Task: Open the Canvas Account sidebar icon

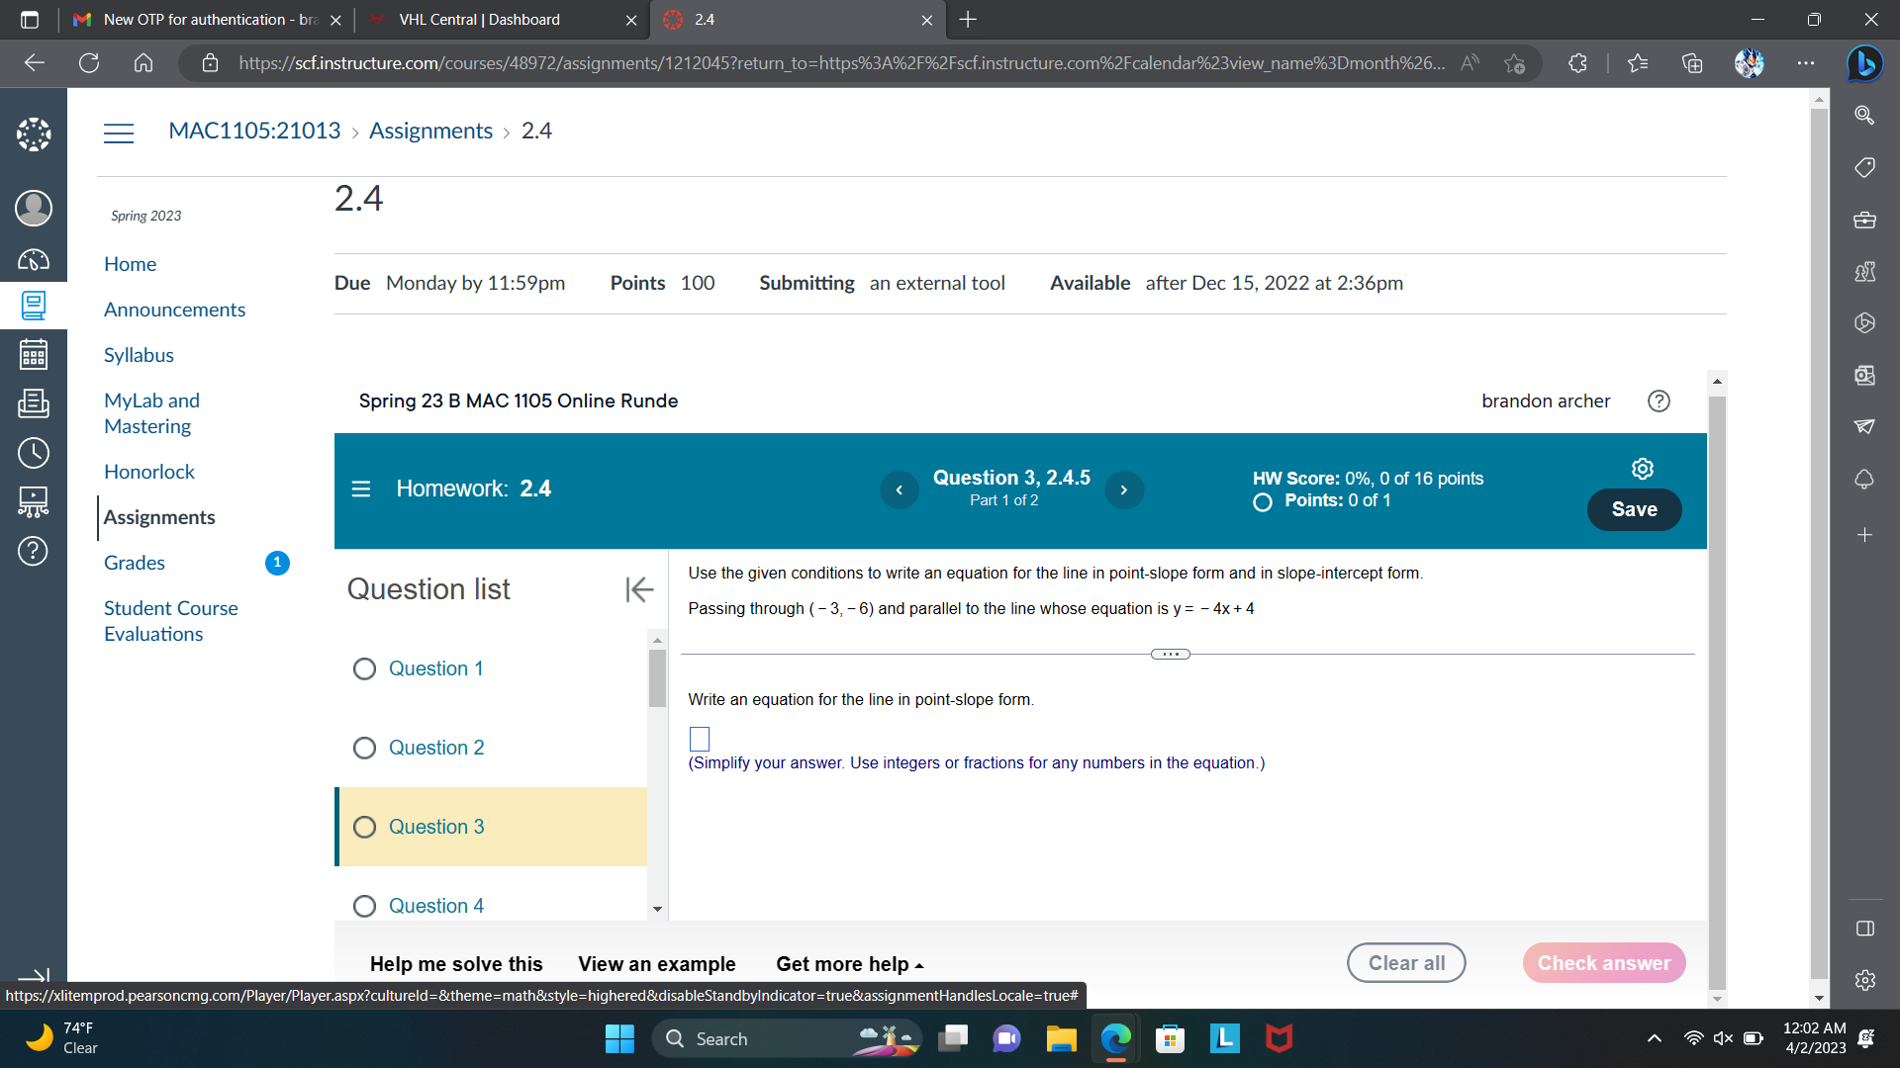Action: click(33, 208)
